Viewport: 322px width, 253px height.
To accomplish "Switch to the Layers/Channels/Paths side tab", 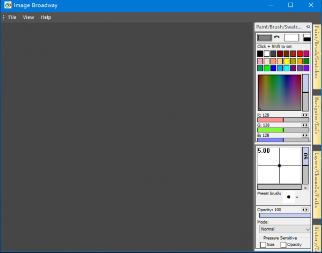I will click(316, 180).
